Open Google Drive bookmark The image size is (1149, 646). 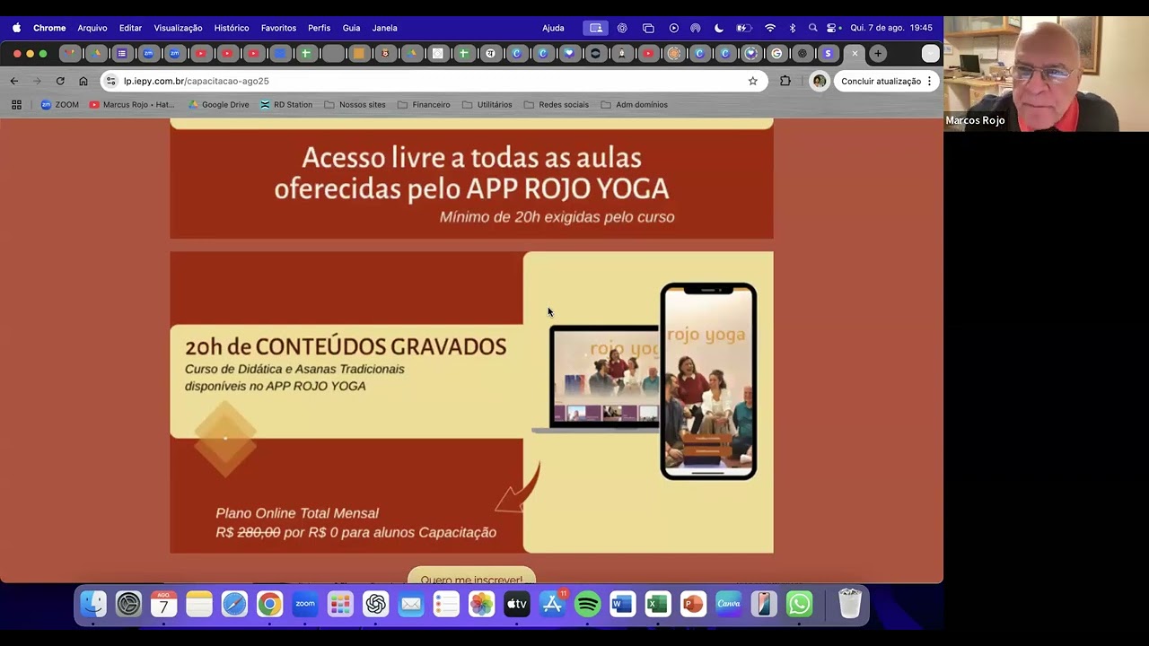(x=218, y=105)
